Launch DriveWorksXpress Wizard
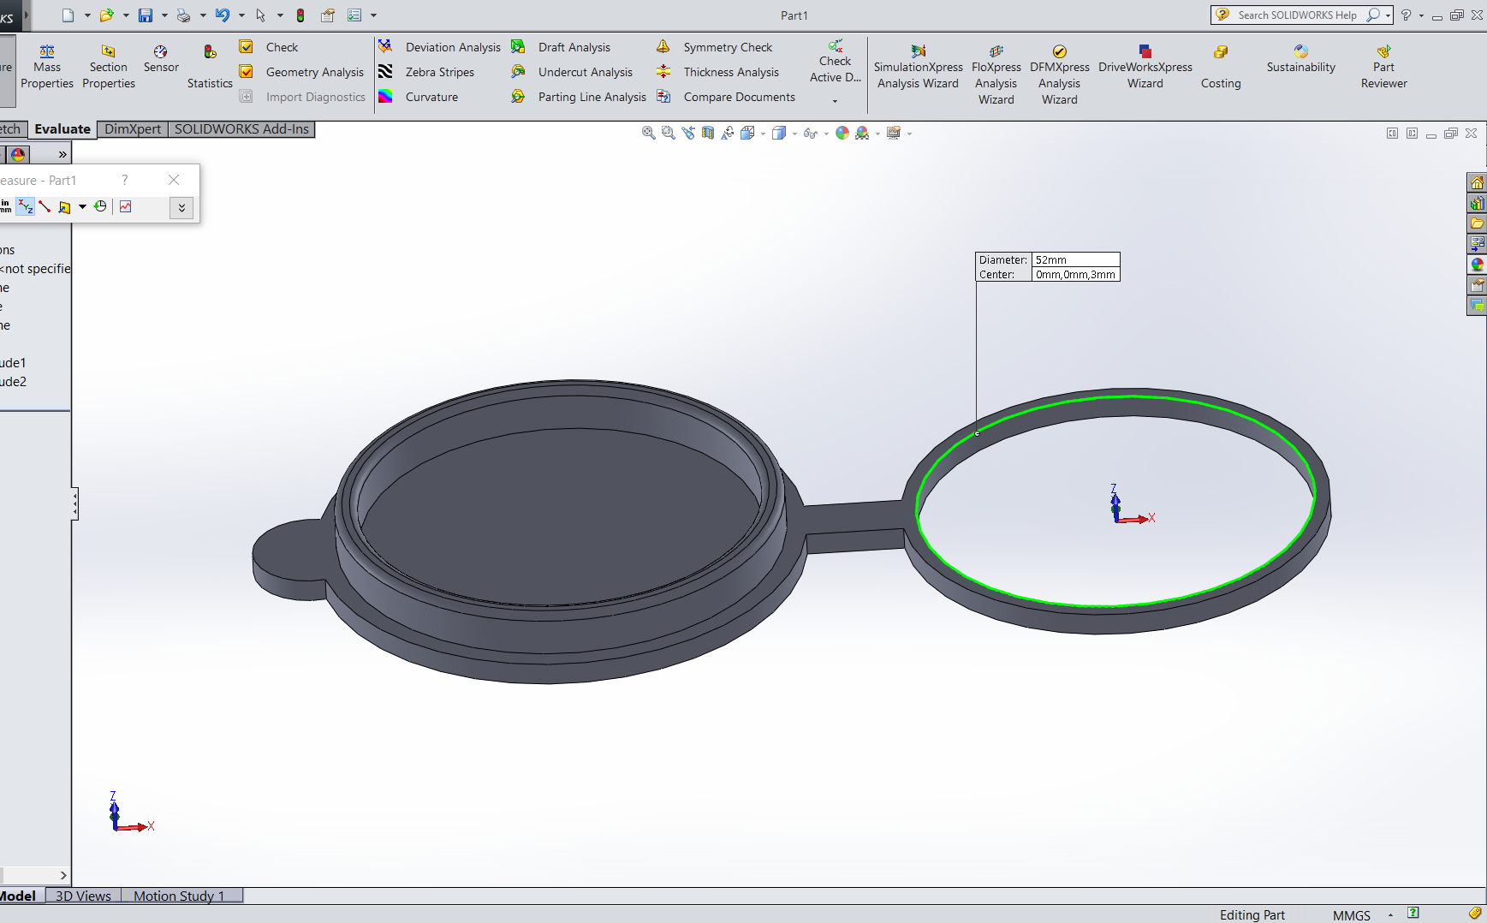 tap(1145, 67)
